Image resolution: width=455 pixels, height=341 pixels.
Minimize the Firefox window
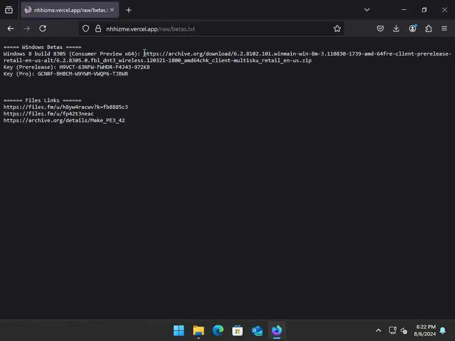pyautogui.click(x=403, y=10)
